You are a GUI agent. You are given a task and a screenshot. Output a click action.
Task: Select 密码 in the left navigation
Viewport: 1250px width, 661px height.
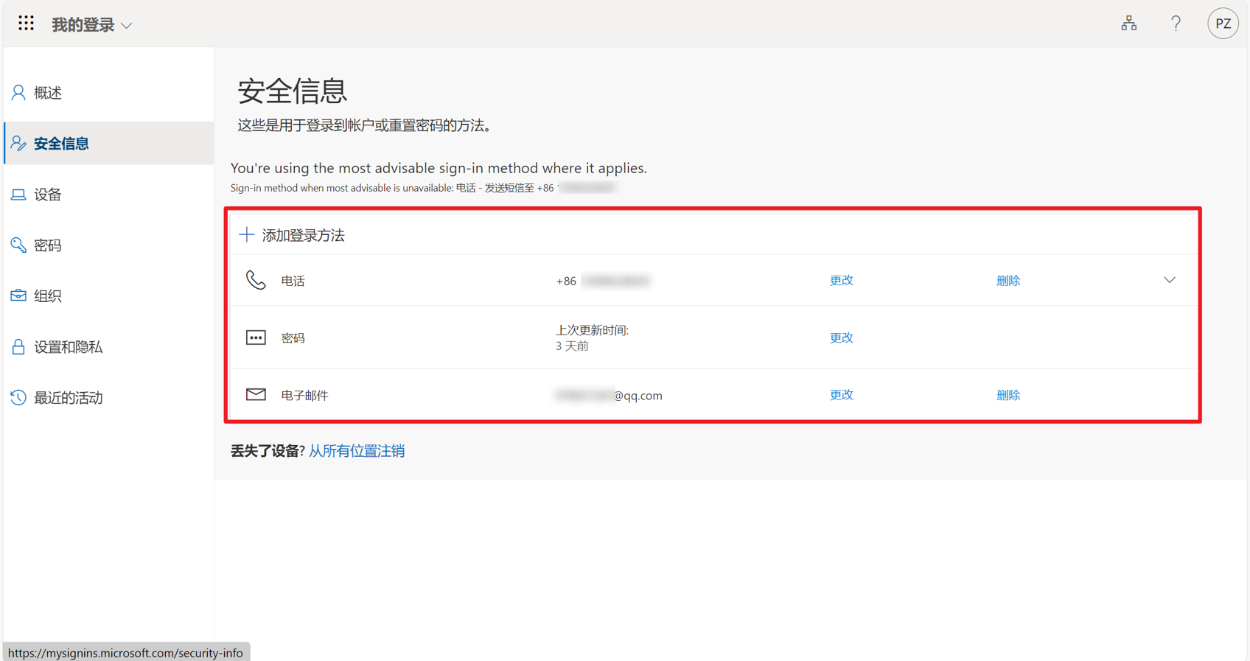click(x=48, y=245)
